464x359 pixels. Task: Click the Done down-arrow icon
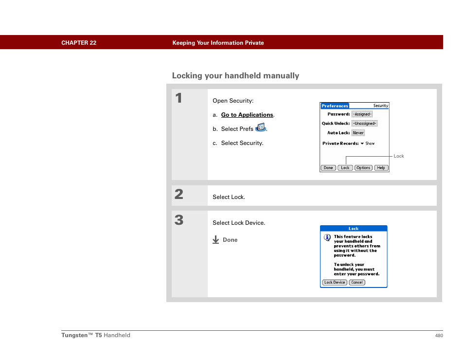(216, 240)
